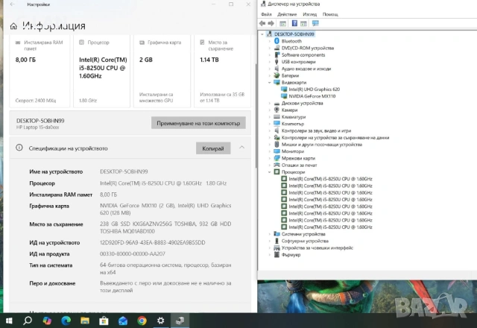
Task: Open Microsoft Store from taskbar
Action: pos(104,321)
